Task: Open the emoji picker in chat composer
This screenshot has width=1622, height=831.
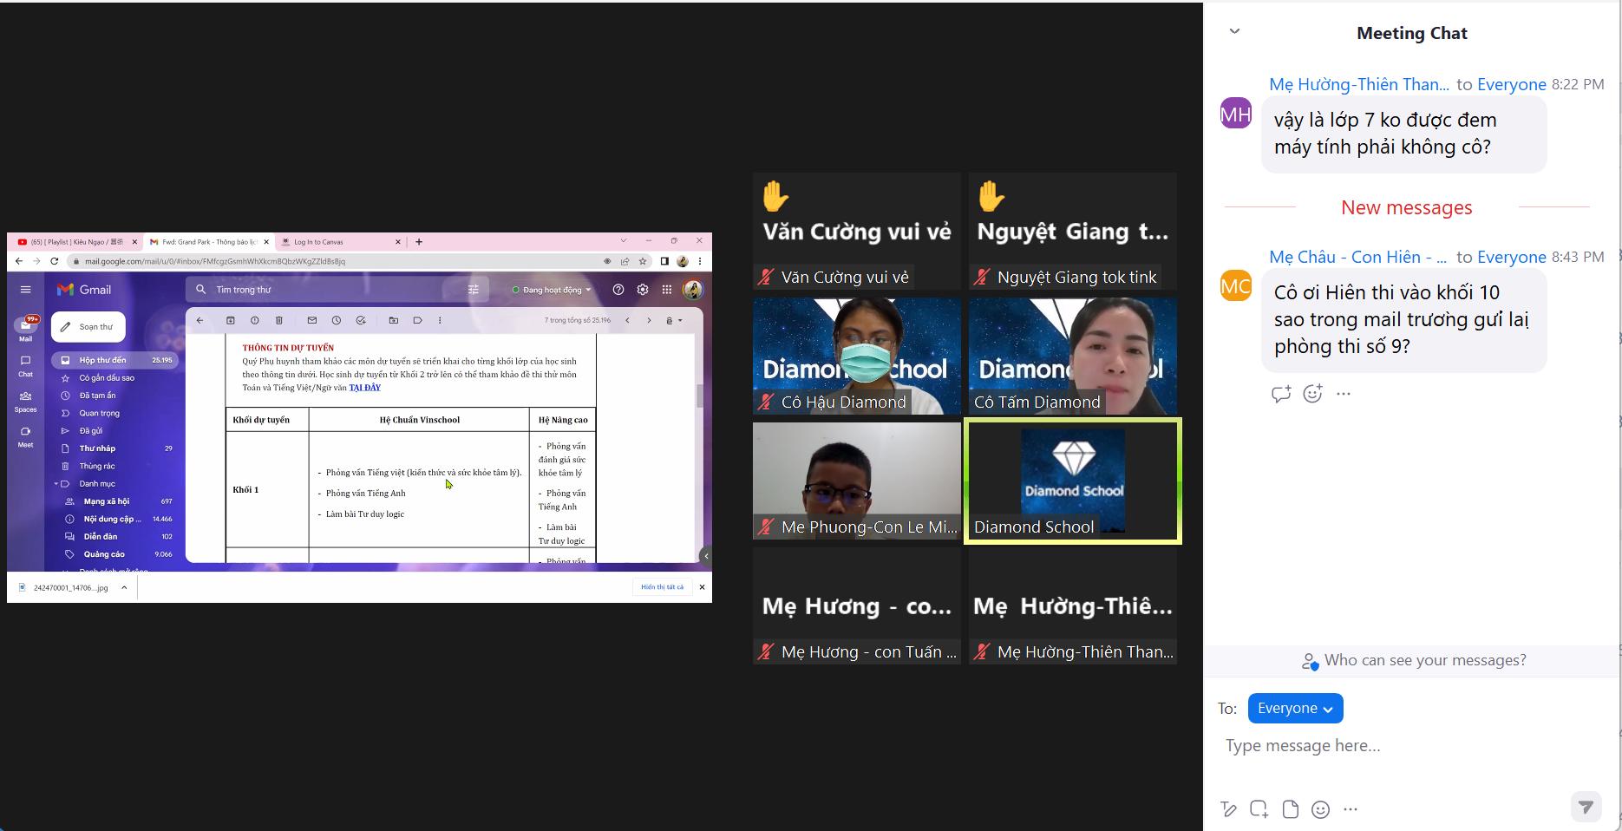Action: pos(1320,809)
